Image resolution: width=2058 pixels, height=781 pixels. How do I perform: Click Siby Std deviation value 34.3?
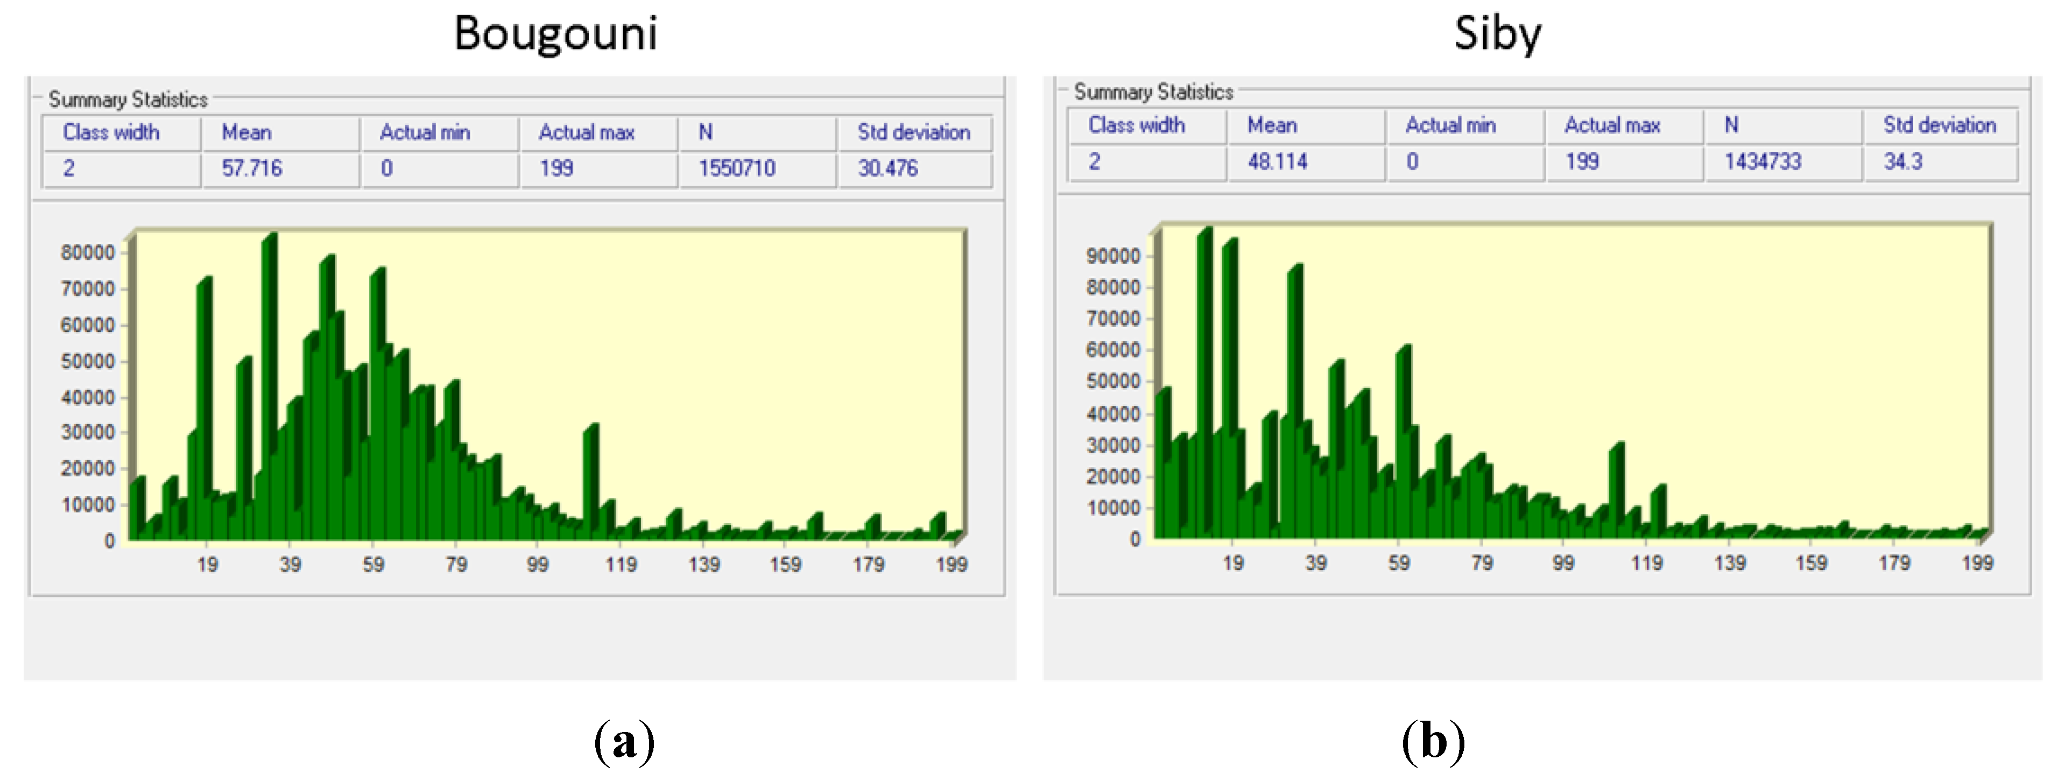[1903, 162]
